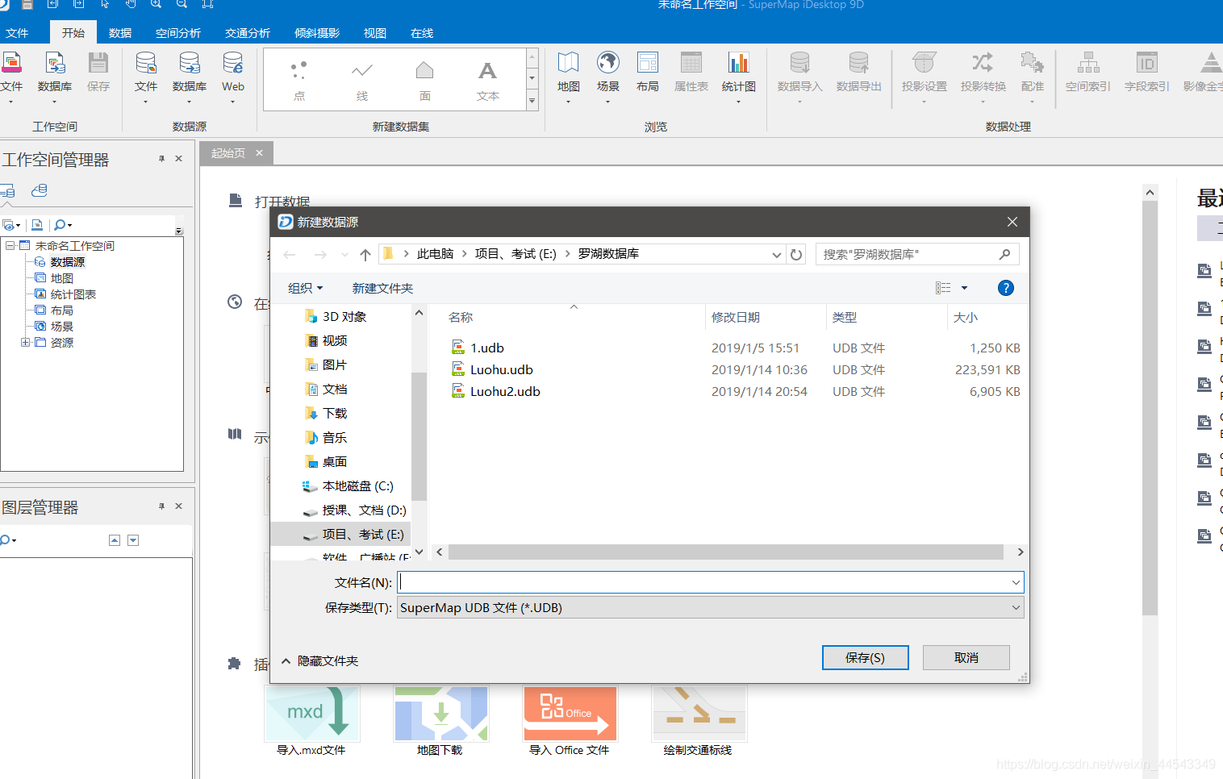1223x779 pixels.
Task: Click the 文件名 input field
Action: click(x=711, y=582)
